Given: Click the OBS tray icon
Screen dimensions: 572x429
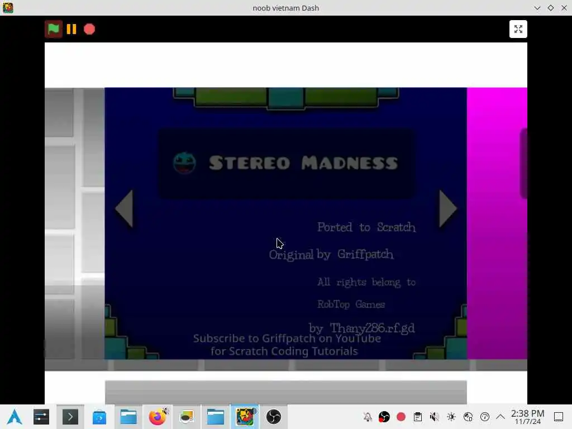Looking at the screenshot, I should [384, 417].
